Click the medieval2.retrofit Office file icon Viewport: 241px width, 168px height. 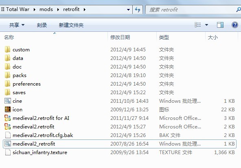(7, 126)
